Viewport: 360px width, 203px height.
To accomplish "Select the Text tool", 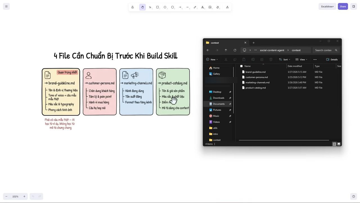I will [x=202, y=7].
